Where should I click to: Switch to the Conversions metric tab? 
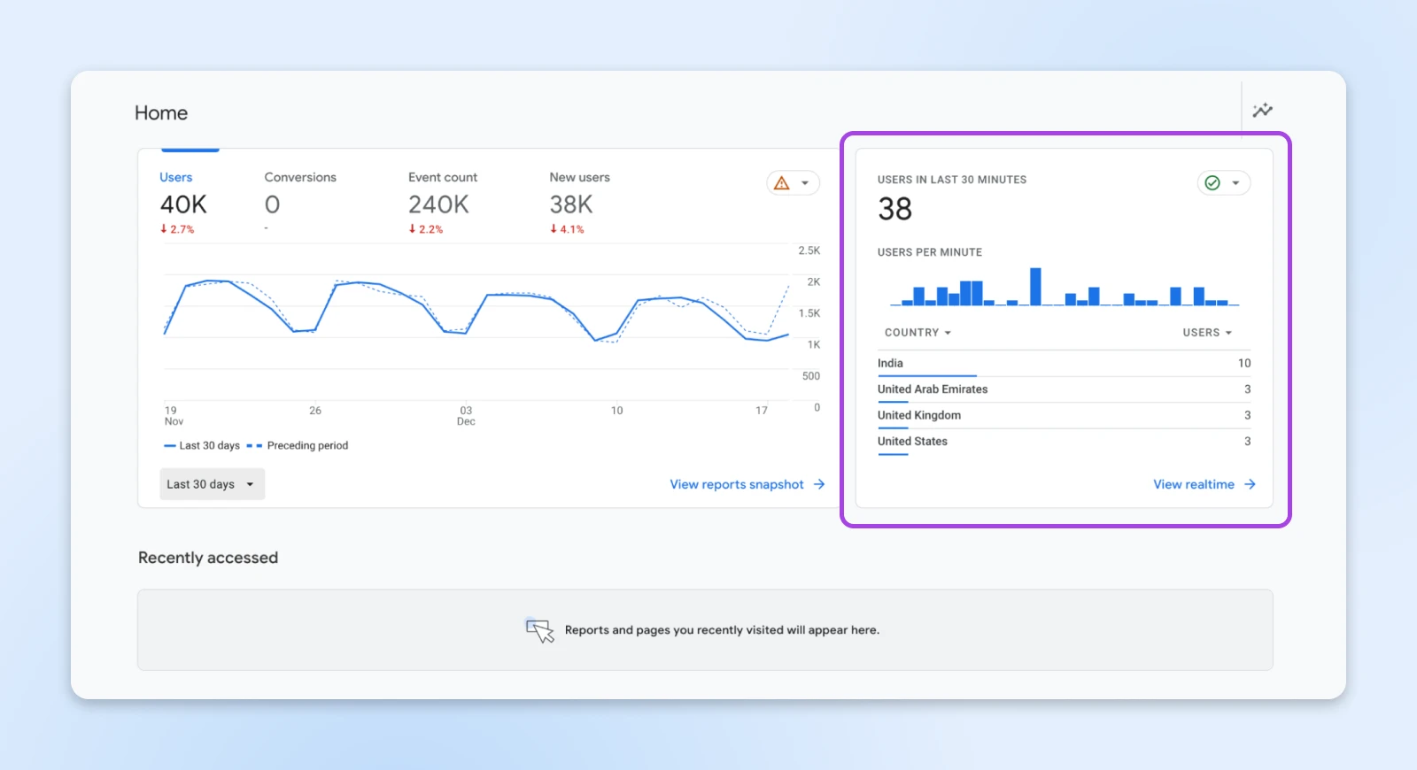tap(300, 203)
